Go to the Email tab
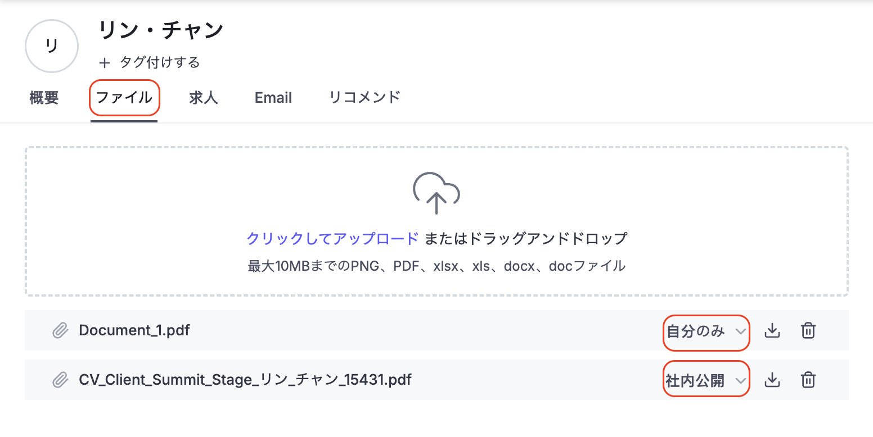Viewport: 873px width, 437px height. (273, 98)
